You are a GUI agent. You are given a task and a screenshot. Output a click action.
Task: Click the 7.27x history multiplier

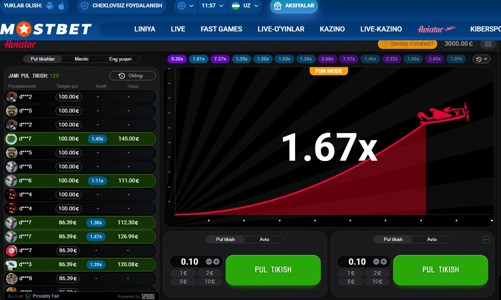point(220,59)
